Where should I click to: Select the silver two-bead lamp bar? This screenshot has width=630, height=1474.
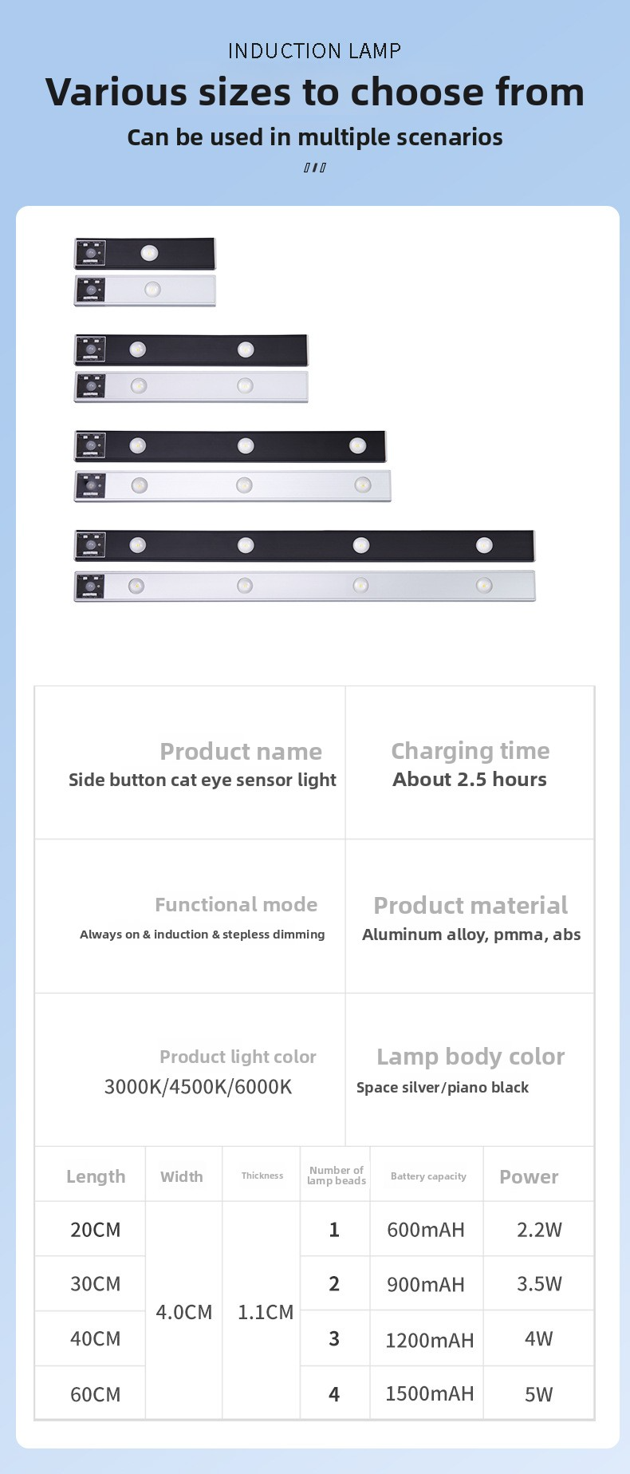click(x=191, y=387)
